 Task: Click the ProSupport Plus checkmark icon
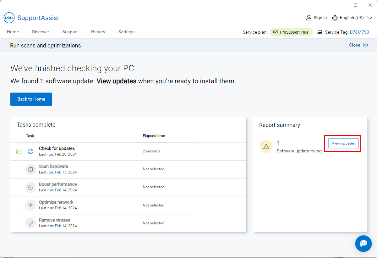[x=276, y=32]
